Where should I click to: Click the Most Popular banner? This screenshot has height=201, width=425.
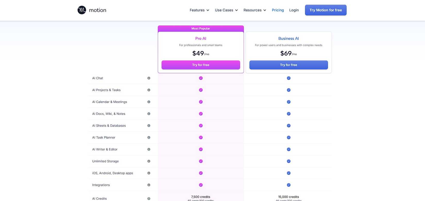point(201,29)
